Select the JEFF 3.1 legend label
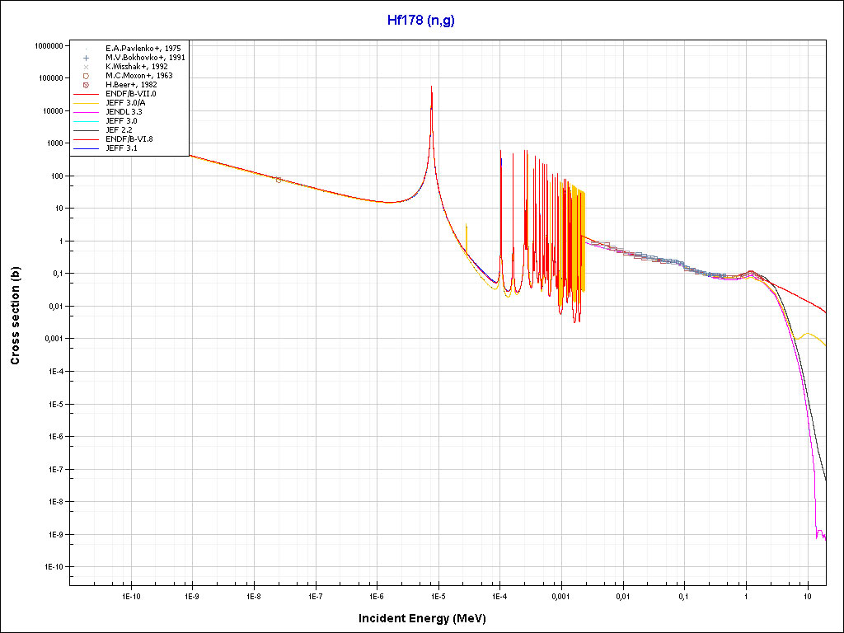The width and height of the screenshot is (844, 633). point(121,148)
